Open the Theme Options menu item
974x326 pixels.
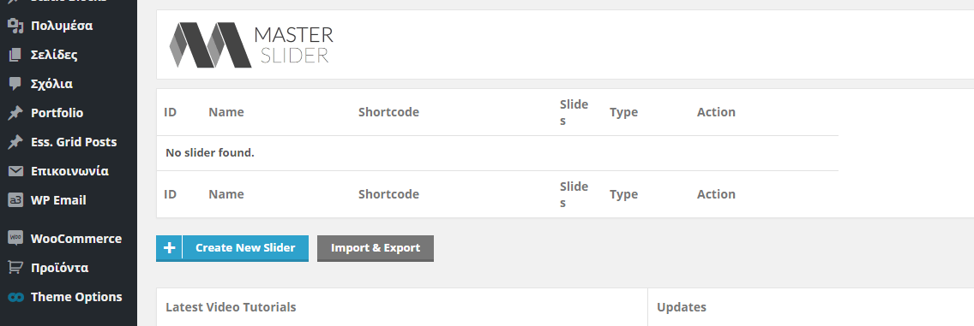point(69,297)
